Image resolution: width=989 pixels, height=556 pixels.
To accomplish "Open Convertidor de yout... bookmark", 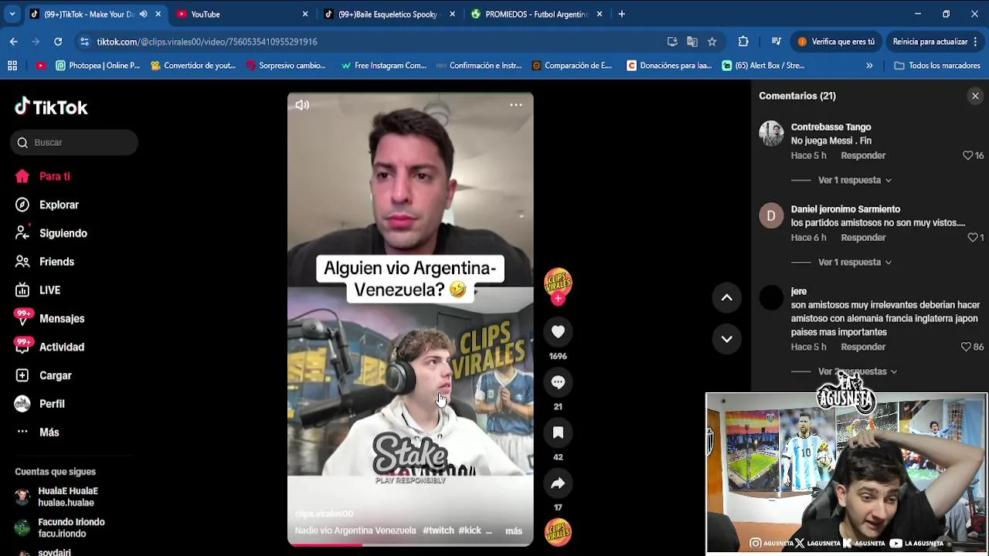I will pos(192,66).
